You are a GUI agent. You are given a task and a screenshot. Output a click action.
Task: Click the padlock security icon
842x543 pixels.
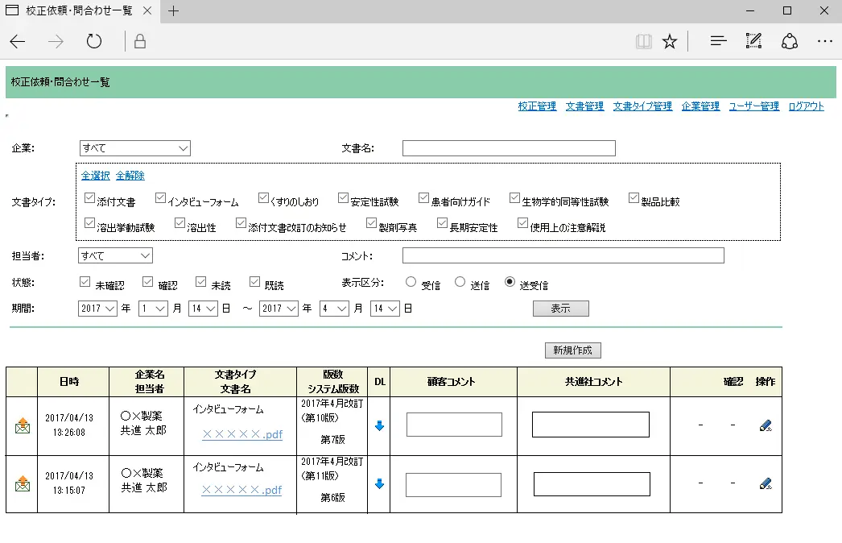[x=140, y=41]
